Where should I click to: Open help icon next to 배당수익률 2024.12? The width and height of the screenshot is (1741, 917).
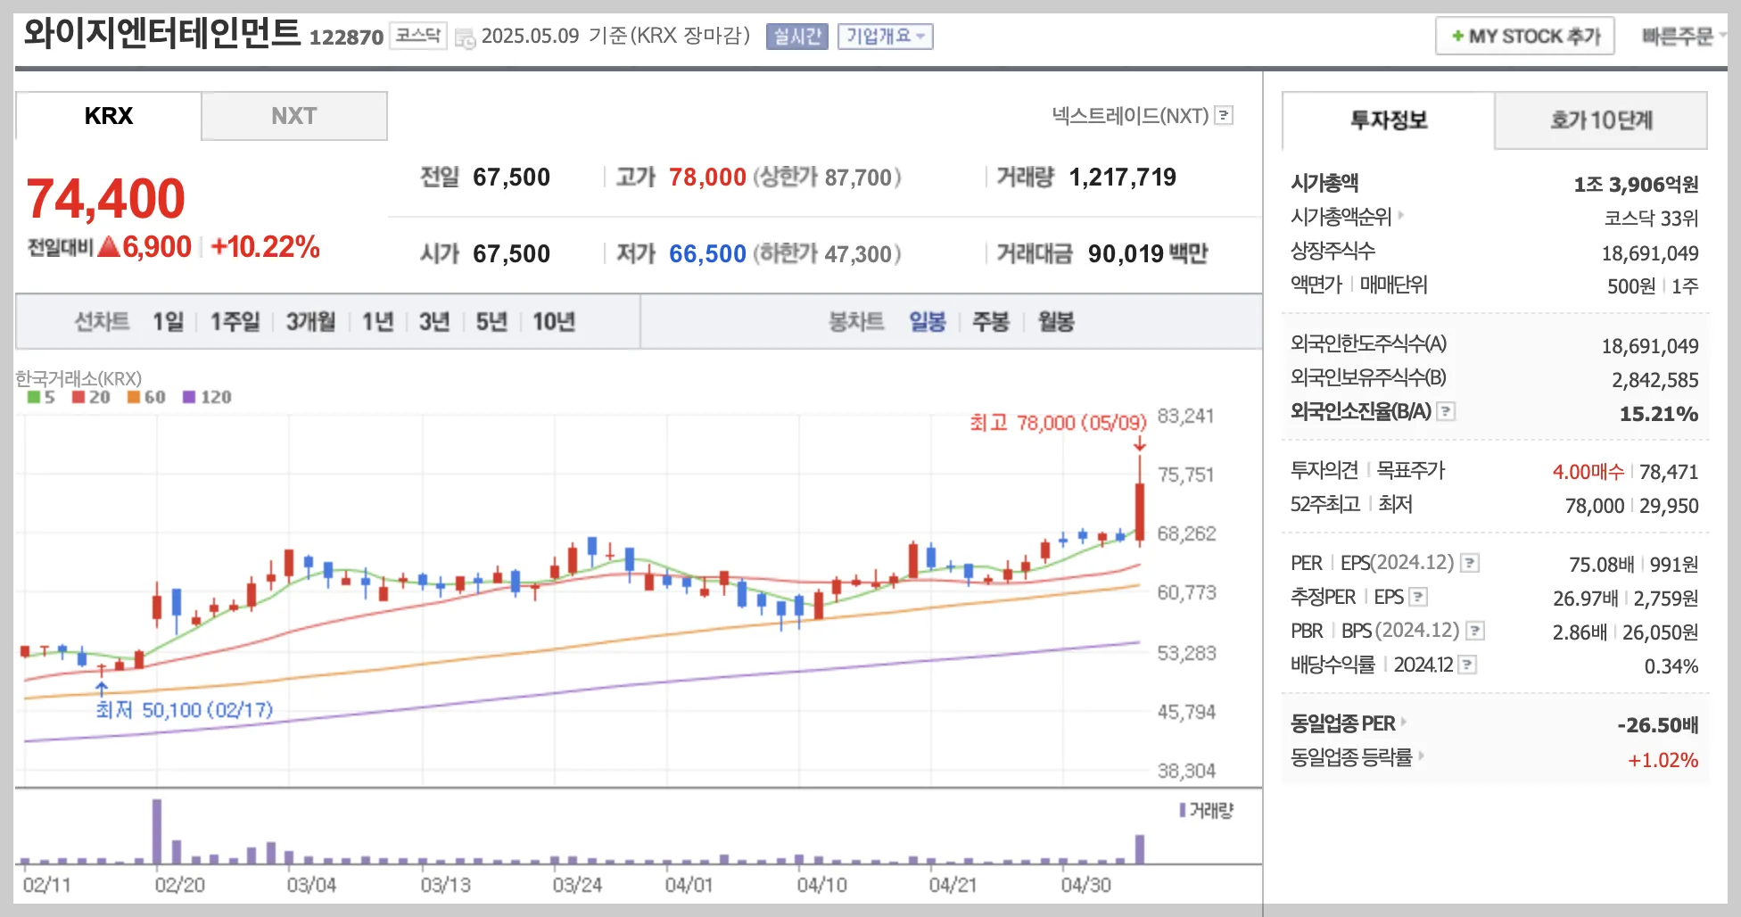(1467, 665)
